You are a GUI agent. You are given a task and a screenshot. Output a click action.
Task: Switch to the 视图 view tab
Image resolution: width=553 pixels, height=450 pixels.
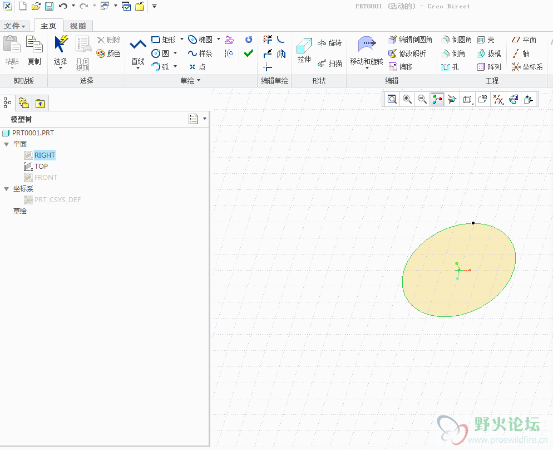77,26
